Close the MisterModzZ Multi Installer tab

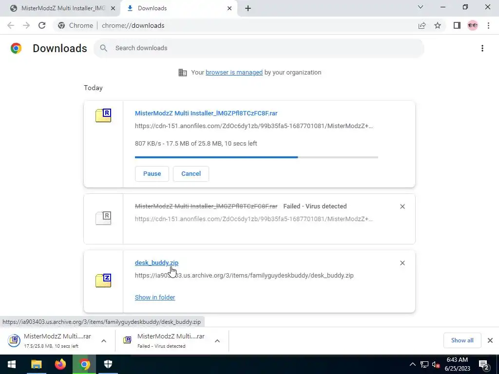click(113, 8)
